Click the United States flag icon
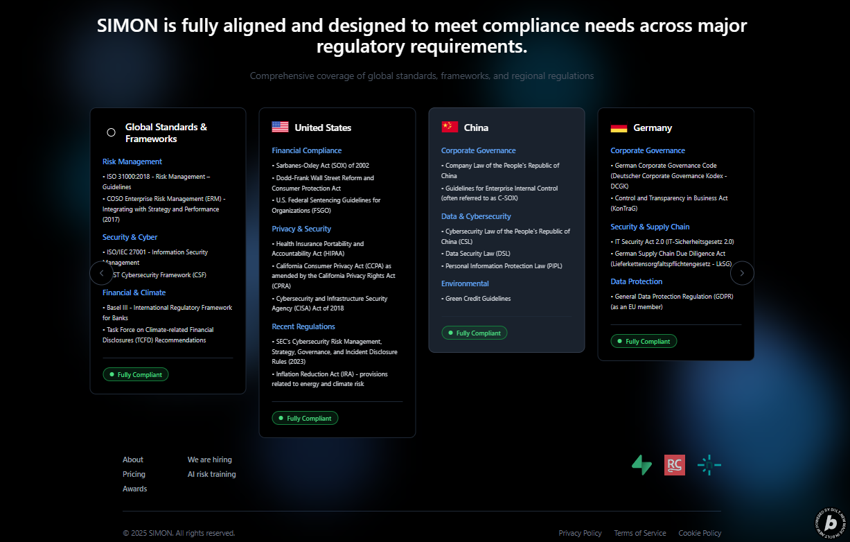The image size is (850, 542). [280, 127]
